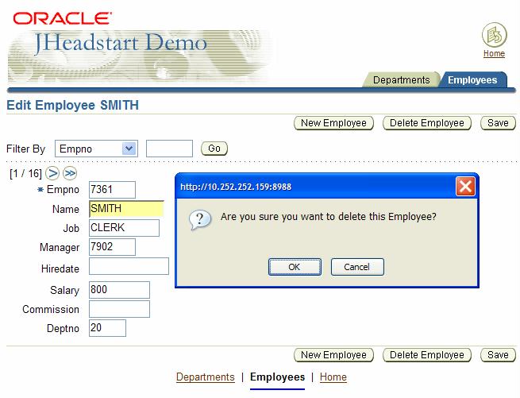520x398 pixels.
Task: Click the bottom Save button
Action: [498, 355]
